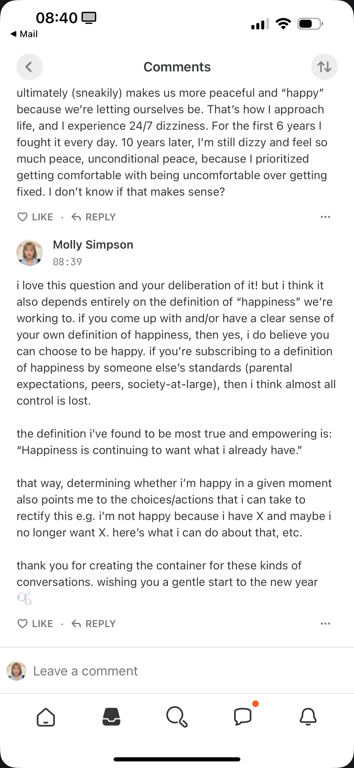The image size is (354, 768).
Task: Tap your avatar beside the comment box
Action: click(16, 671)
